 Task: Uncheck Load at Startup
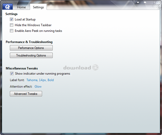click(x=11, y=19)
